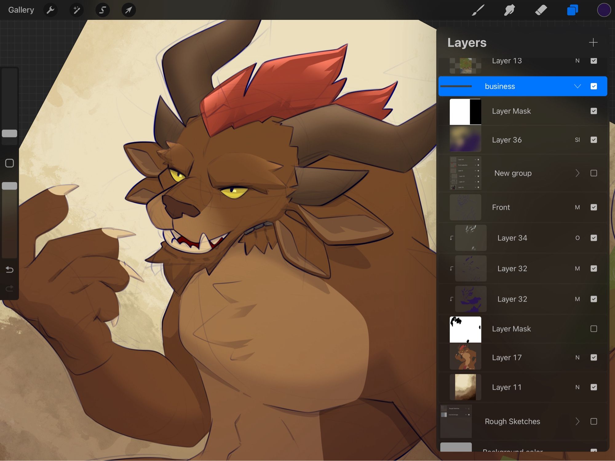This screenshot has width=615, height=461.
Task: Select the Layer 11 background thumbnail
Action: coord(465,387)
